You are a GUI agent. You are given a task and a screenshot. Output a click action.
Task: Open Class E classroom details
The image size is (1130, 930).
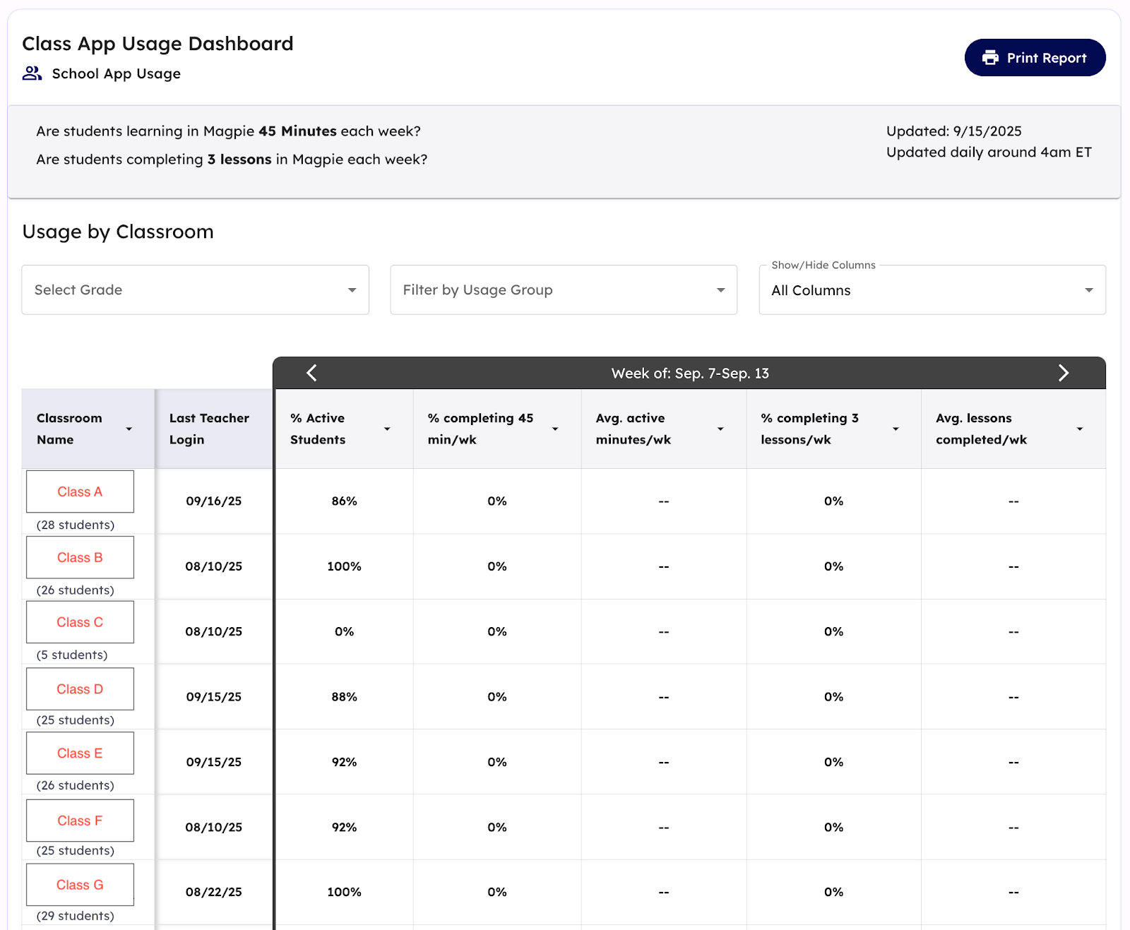tap(80, 753)
